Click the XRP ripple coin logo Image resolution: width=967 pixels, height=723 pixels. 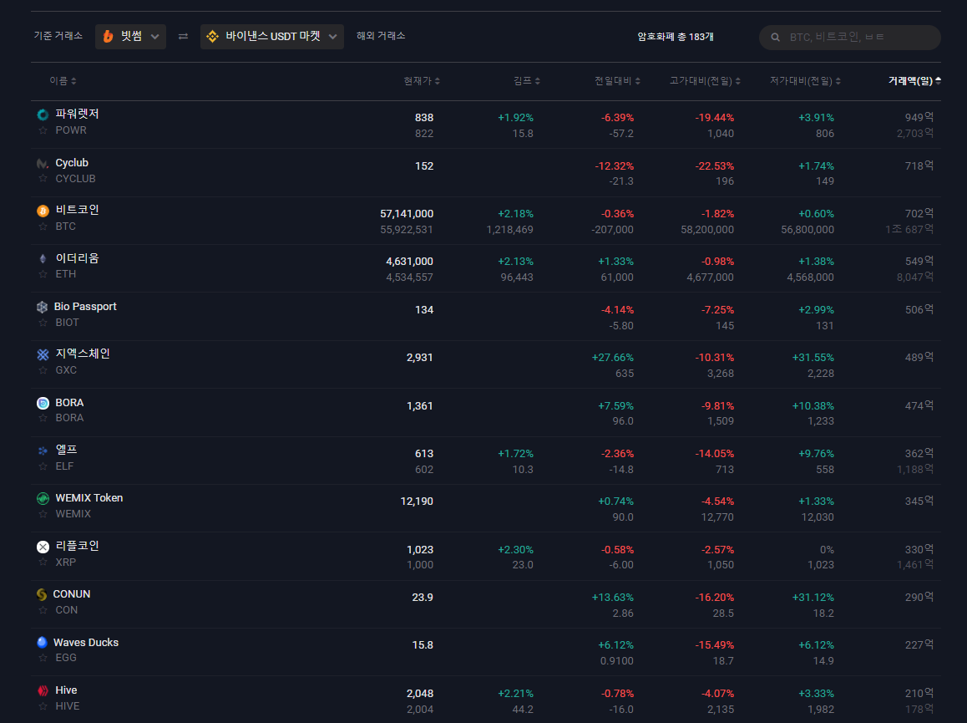(43, 547)
